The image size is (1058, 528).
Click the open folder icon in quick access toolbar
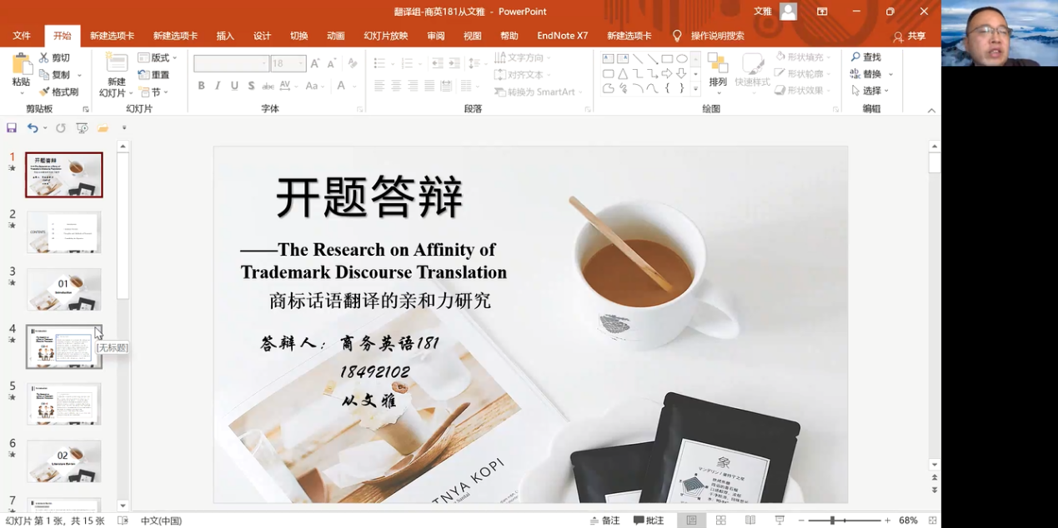pos(103,127)
